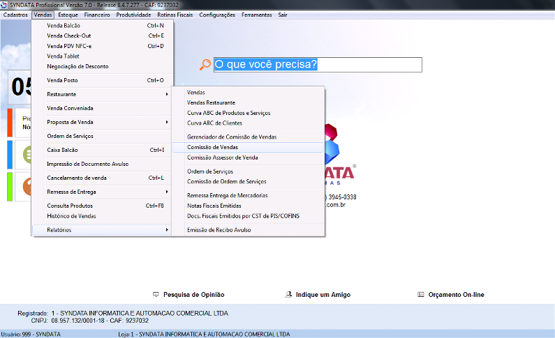
Task: Open Negociação de Desconto
Action: pyautogui.click(x=102, y=66)
